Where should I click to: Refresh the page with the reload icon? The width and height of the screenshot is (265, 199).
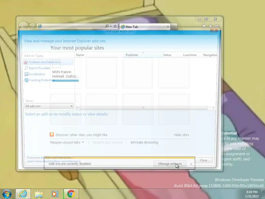(x=115, y=26)
